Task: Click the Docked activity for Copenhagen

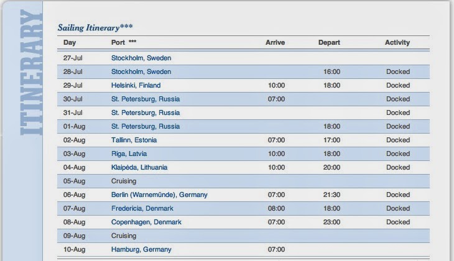Action: 397,222
